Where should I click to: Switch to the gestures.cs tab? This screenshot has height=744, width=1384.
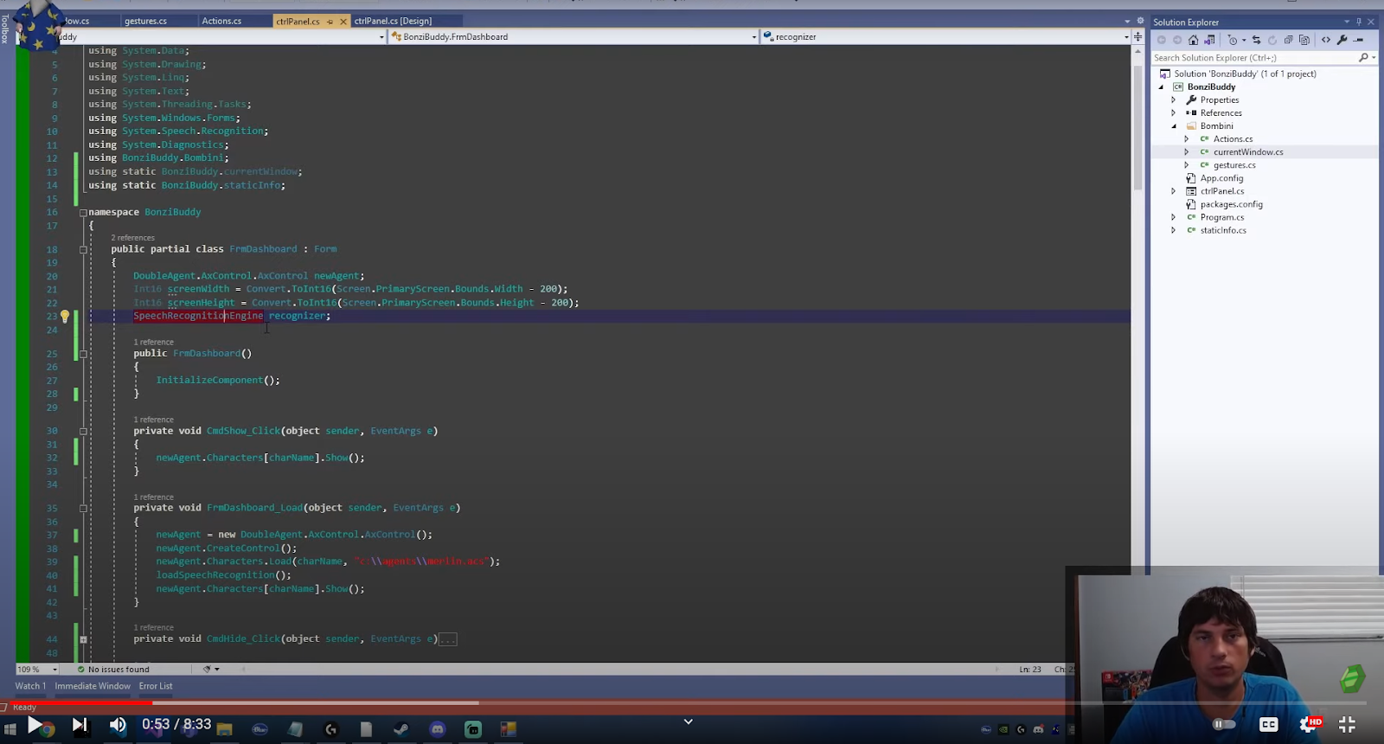[146, 21]
